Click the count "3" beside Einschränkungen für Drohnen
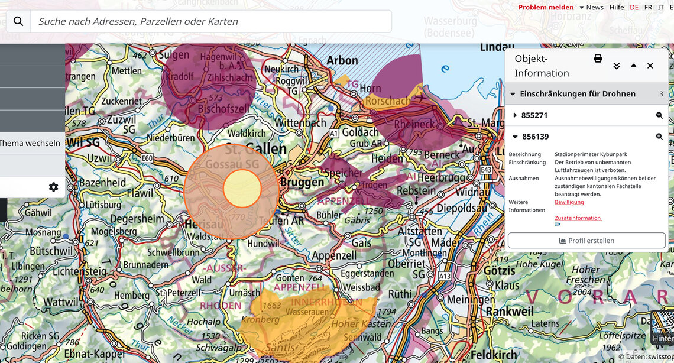This screenshot has width=674, height=363. click(x=661, y=94)
